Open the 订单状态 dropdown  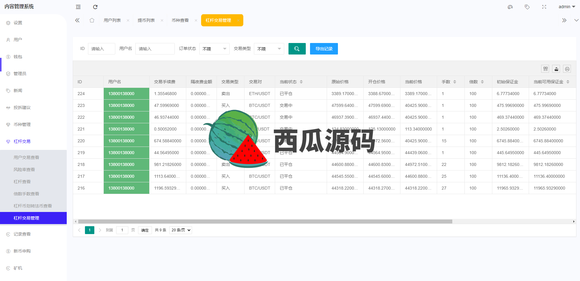[214, 49]
